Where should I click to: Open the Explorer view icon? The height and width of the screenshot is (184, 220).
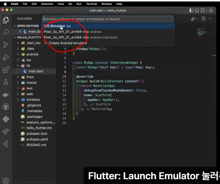point(6,20)
